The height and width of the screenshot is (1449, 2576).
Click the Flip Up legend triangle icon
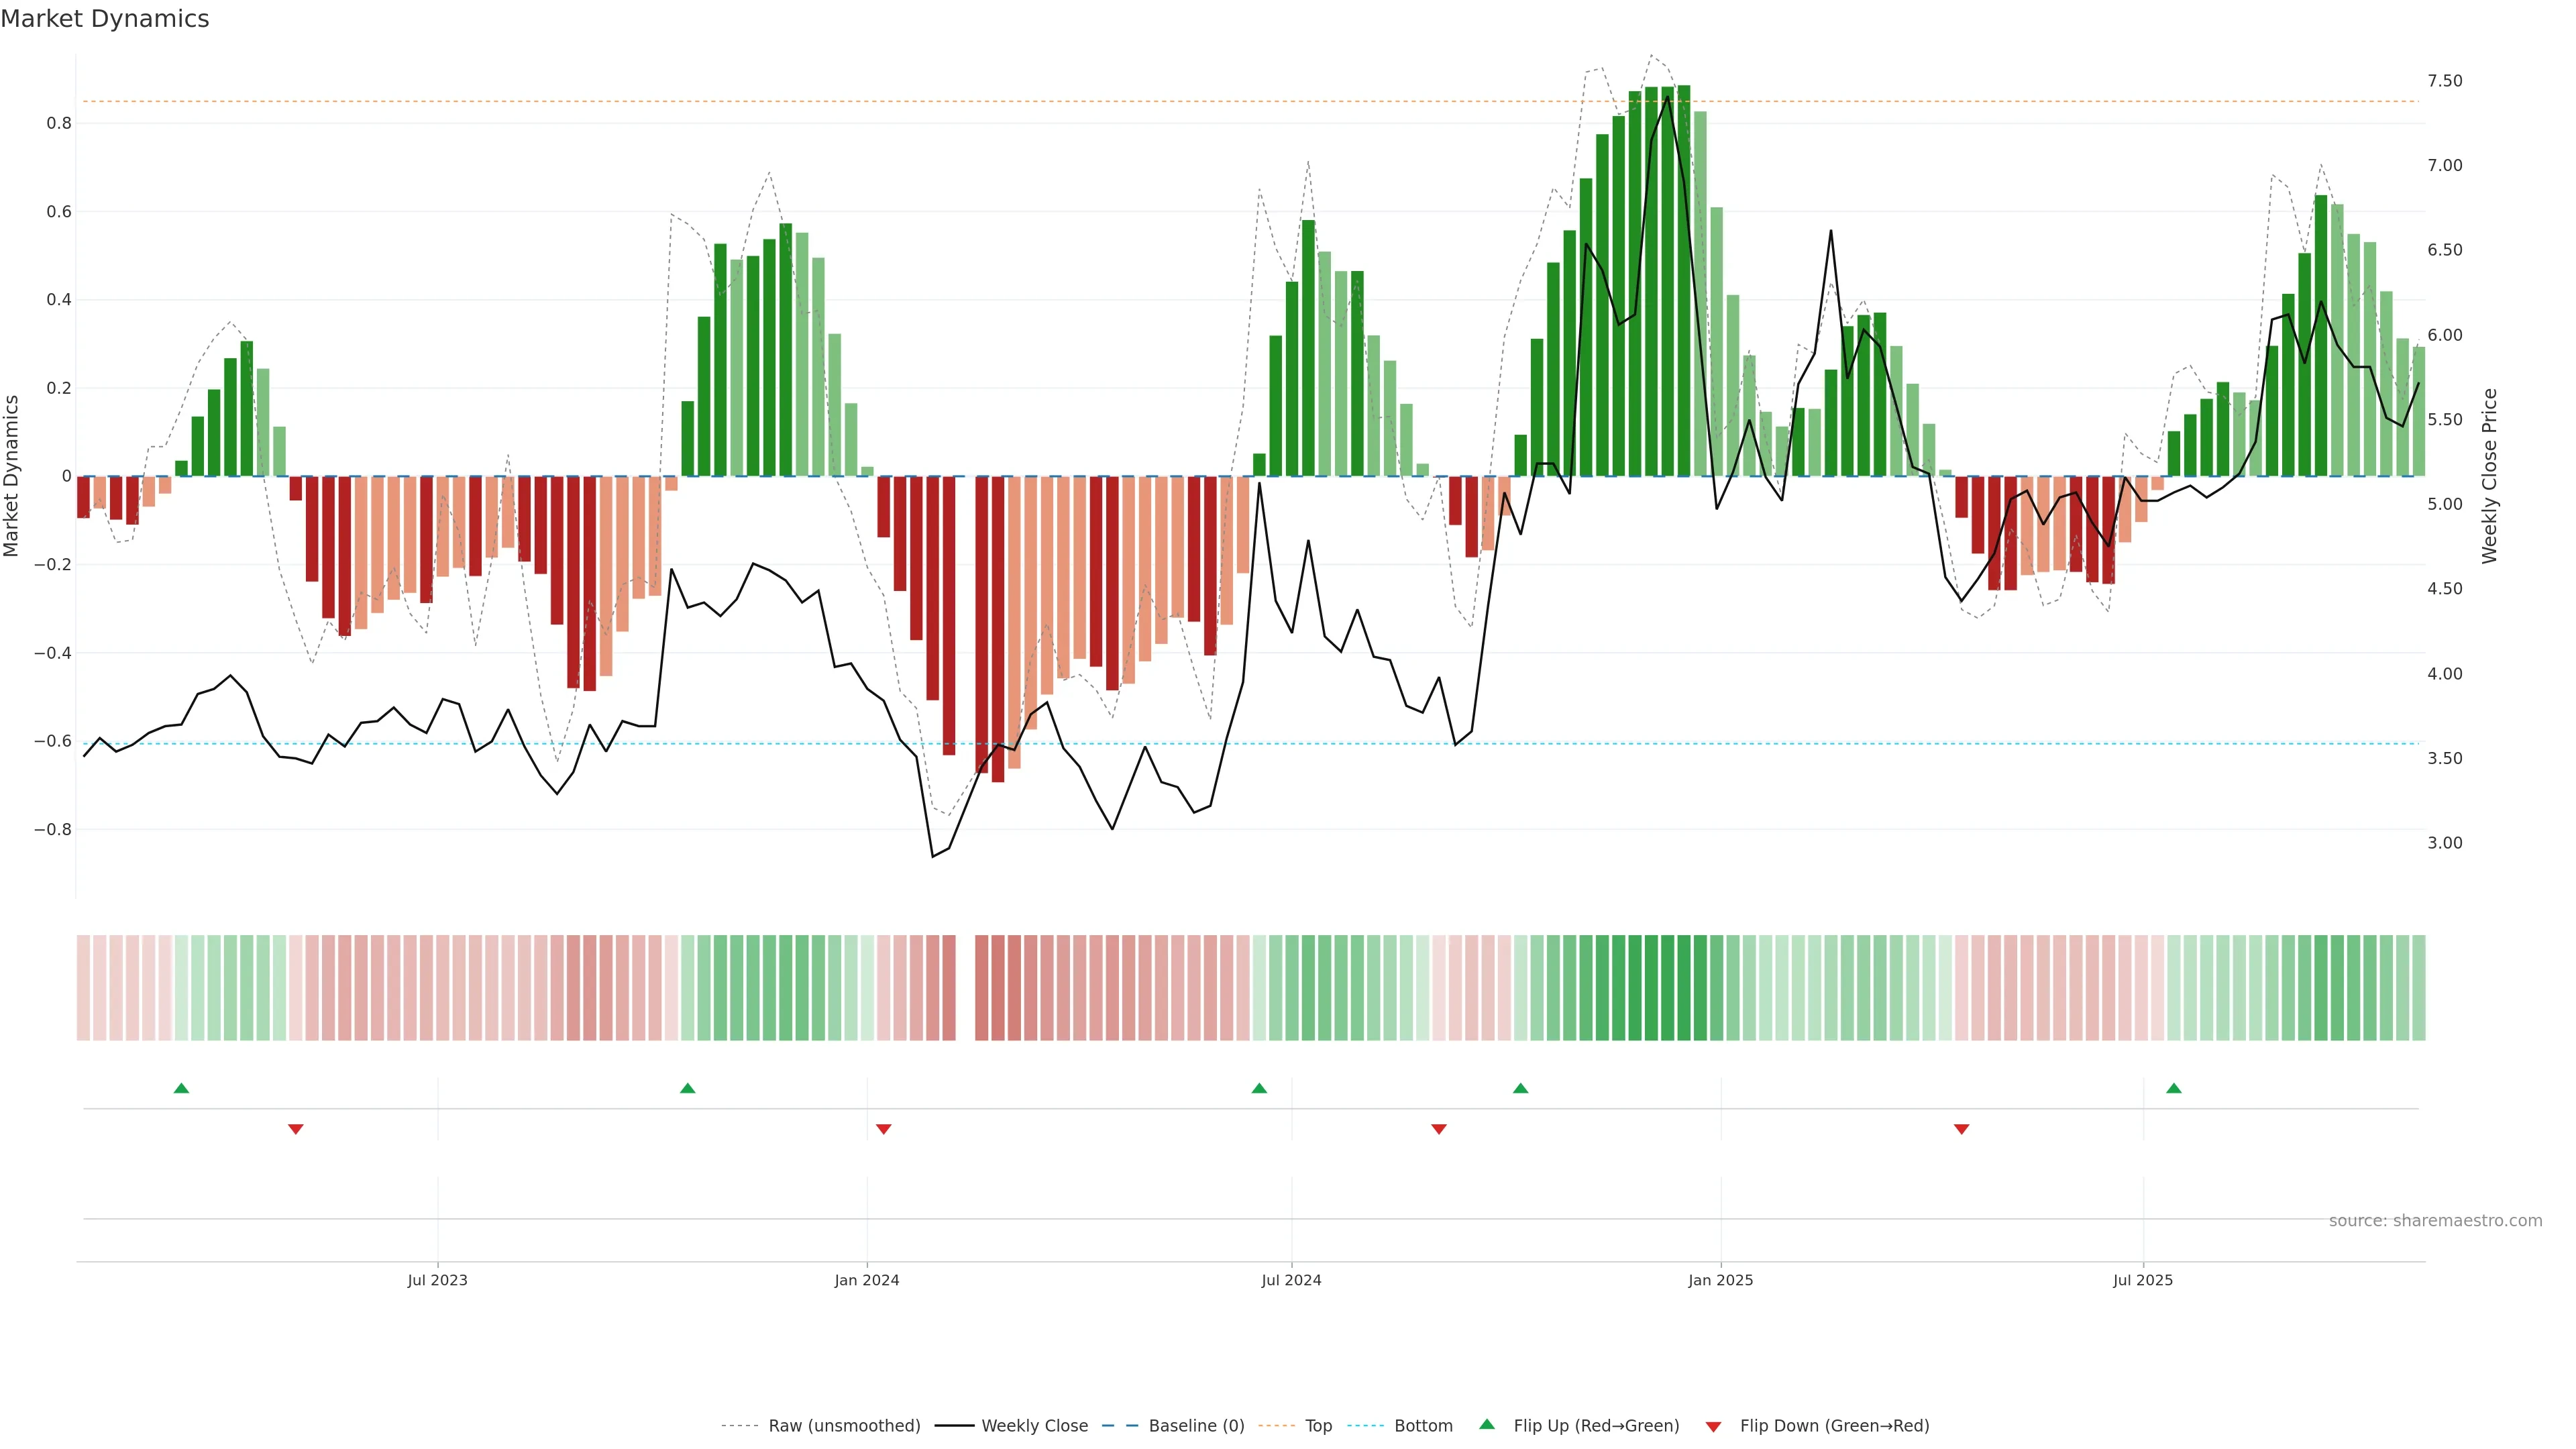[1486, 1424]
